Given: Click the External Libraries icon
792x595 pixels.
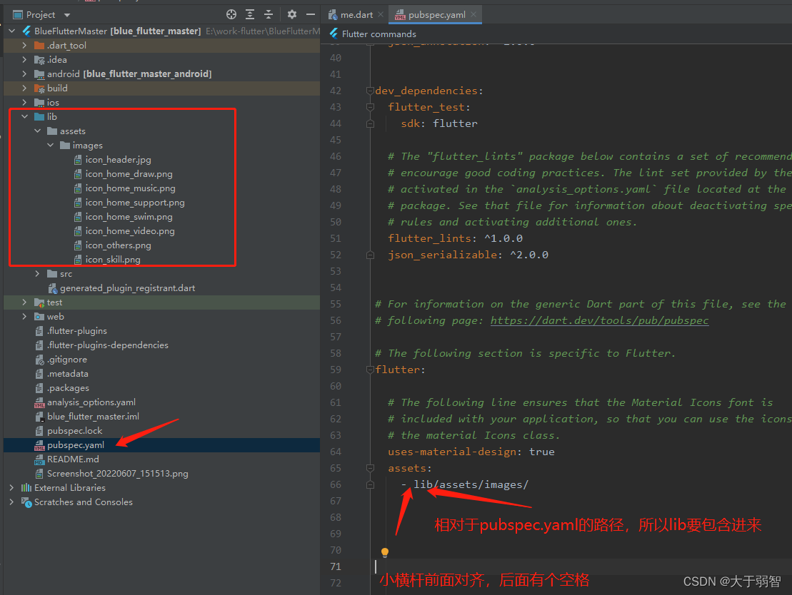Looking at the screenshot, I should pos(26,487).
